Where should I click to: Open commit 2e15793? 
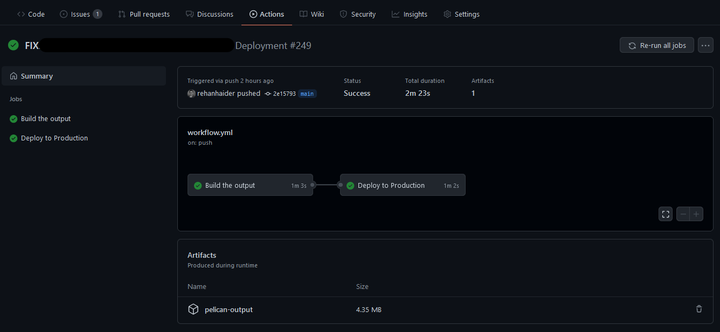283,93
